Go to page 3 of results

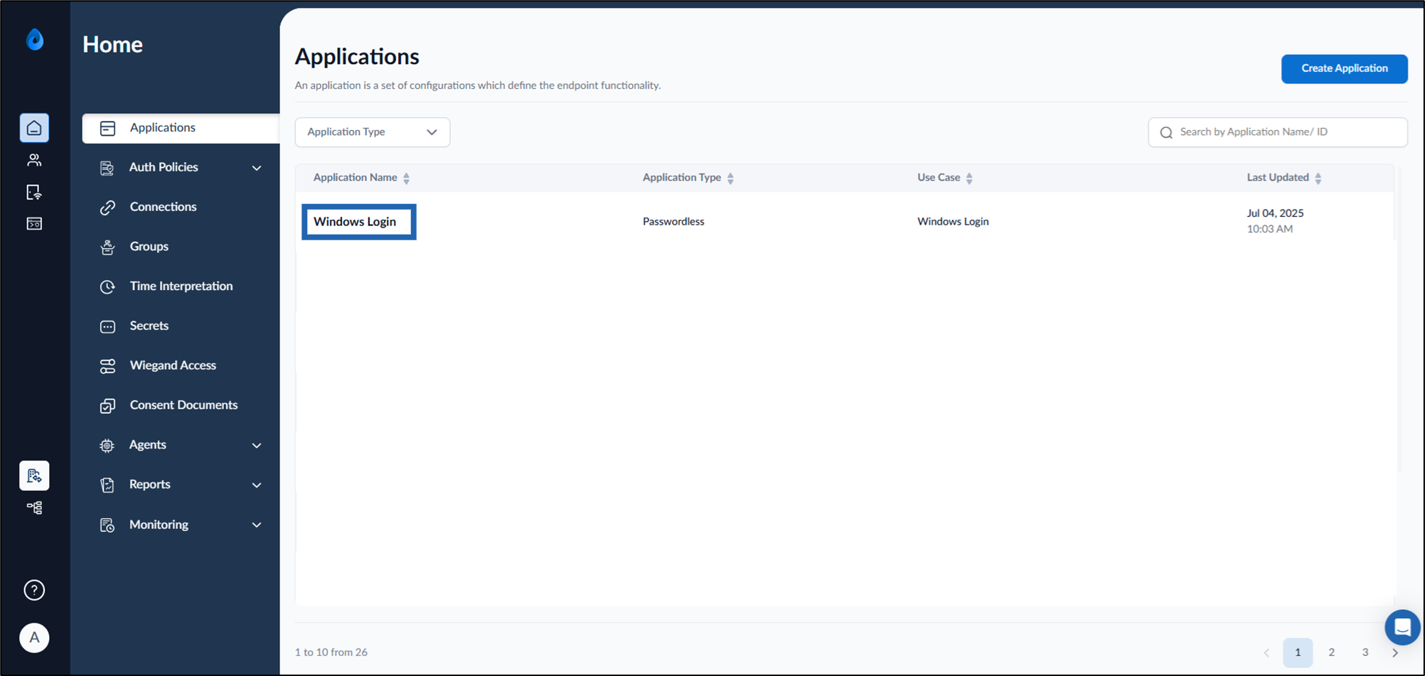pyautogui.click(x=1365, y=652)
